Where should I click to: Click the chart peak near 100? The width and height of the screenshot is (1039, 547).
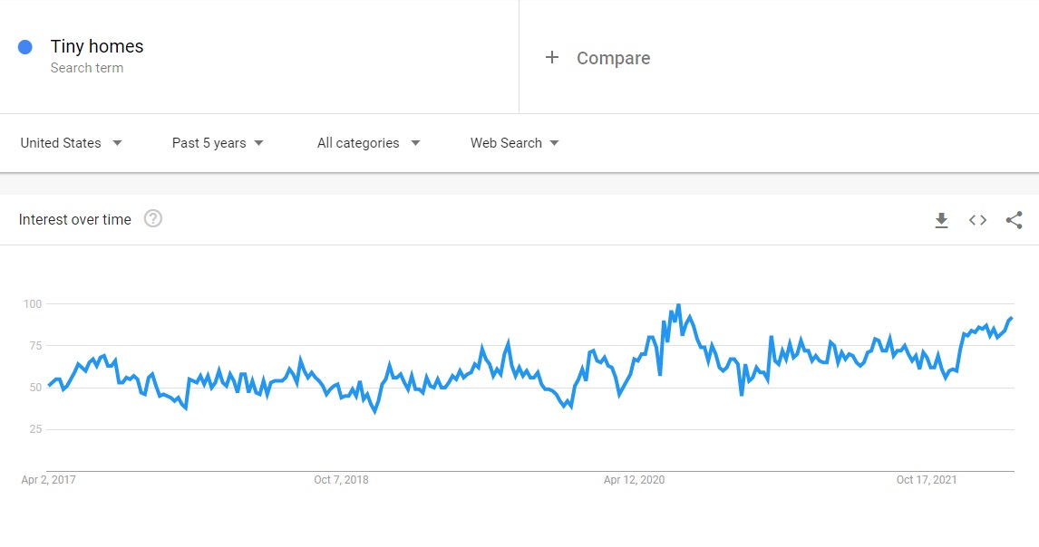pos(678,306)
